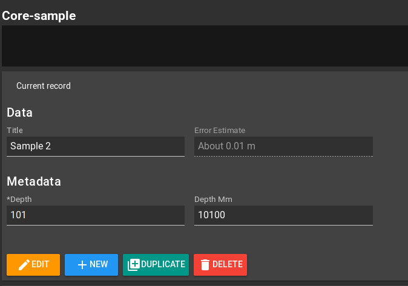The width and height of the screenshot is (408, 286).
Task: Click the empty dark panel under Core-sample
Action: pos(204,46)
